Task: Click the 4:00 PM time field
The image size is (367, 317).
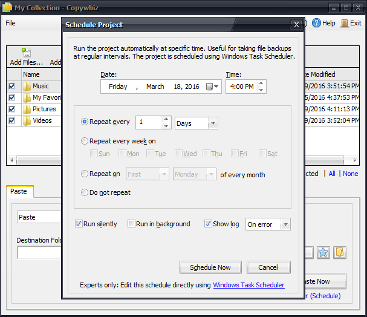Action: (242, 87)
